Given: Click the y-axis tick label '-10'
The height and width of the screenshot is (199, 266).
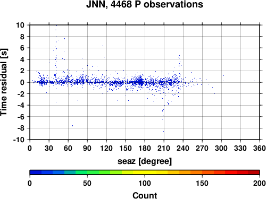Looking at the screenshot, I should [x=19, y=140].
